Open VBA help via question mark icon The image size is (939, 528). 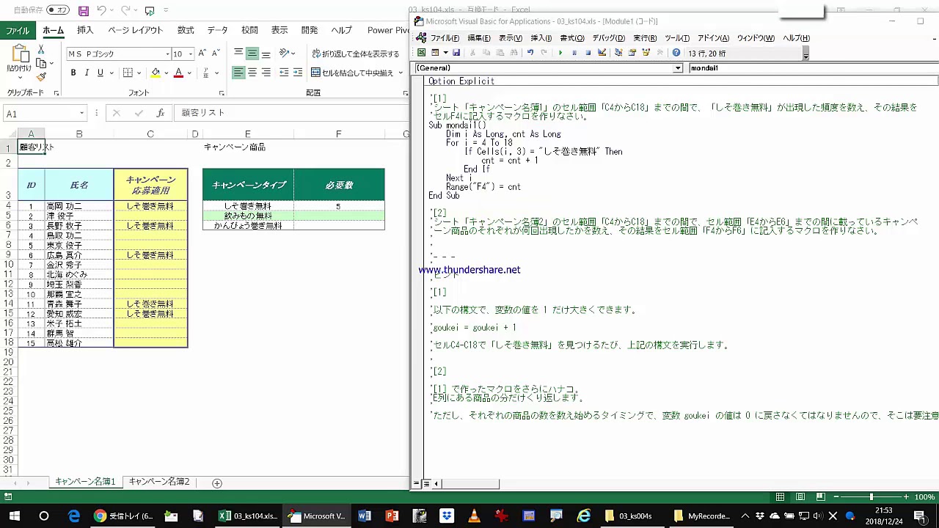coord(676,53)
